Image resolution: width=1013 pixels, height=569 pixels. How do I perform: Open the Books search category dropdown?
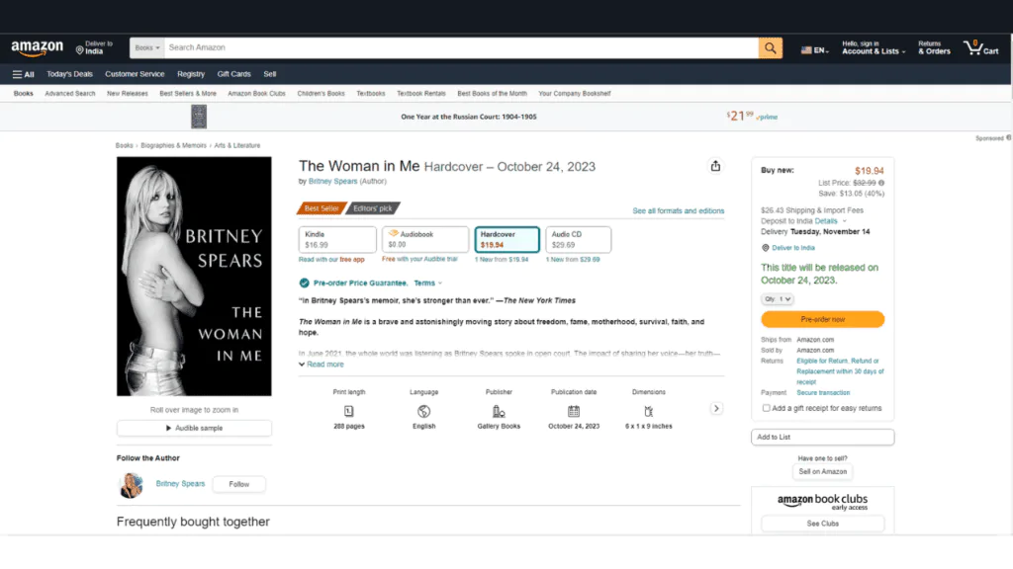pos(147,47)
